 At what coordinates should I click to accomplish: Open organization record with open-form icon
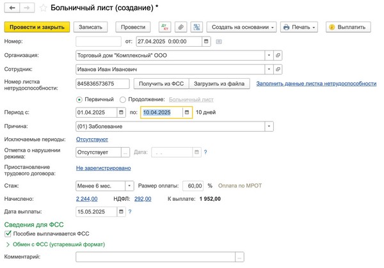point(278,56)
